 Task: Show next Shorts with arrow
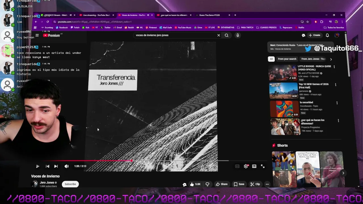(x=343, y=173)
